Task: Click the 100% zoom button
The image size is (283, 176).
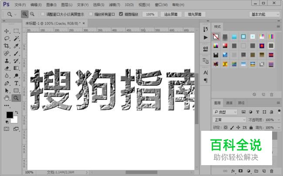Action: [150, 14]
